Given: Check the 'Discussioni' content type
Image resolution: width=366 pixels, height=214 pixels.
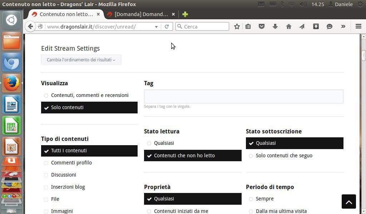Looking at the screenshot, I should coord(46,175).
